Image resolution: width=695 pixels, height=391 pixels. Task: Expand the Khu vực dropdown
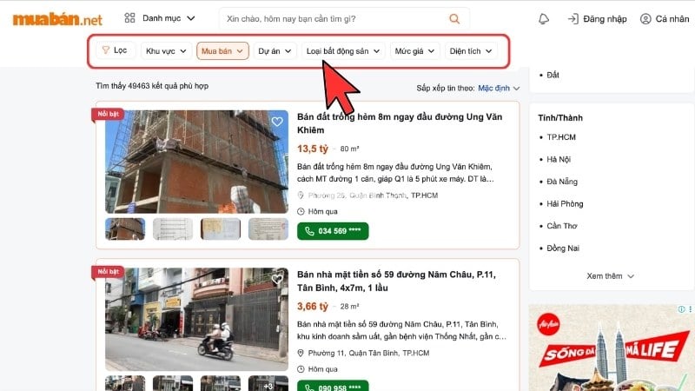pyautogui.click(x=165, y=50)
